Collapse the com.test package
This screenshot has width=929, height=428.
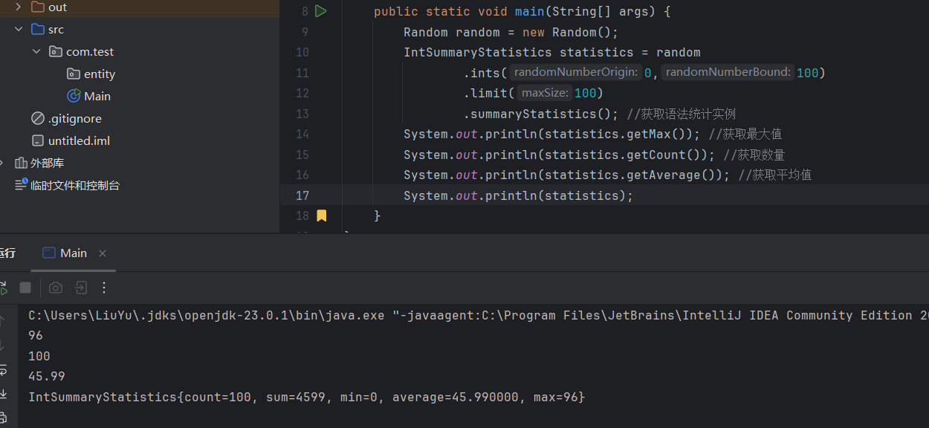tap(36, 51)
